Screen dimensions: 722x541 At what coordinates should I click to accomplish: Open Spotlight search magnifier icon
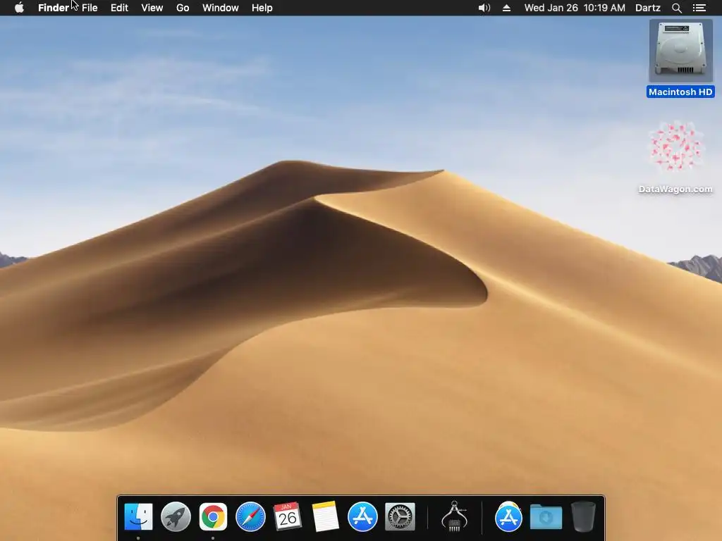click(x=676, y=8)
